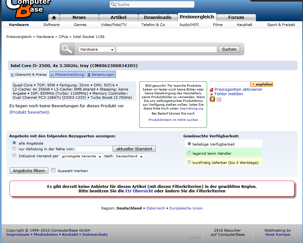Open the Deutschland destination dropdown

pos(129,156)
